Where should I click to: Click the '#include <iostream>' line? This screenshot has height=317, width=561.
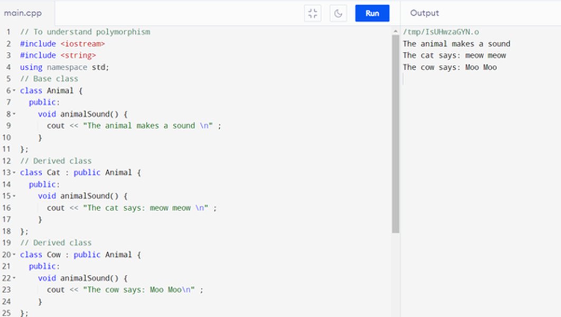point(62,44)
